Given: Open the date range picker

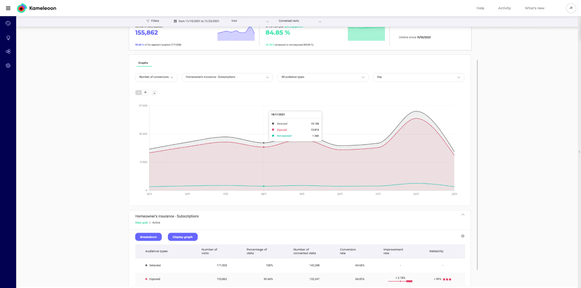Looking at the screenshot, I should coord(196,21).
